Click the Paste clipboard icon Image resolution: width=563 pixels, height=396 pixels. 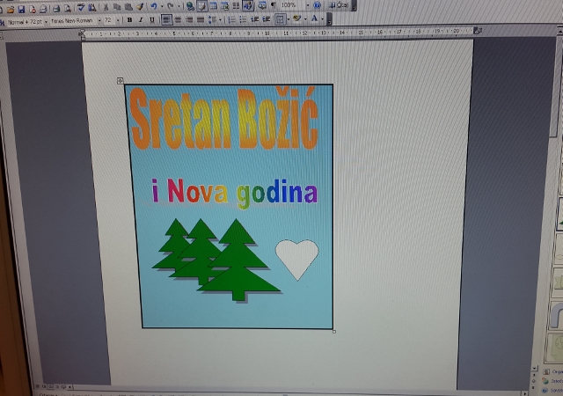tap(128, 7)
